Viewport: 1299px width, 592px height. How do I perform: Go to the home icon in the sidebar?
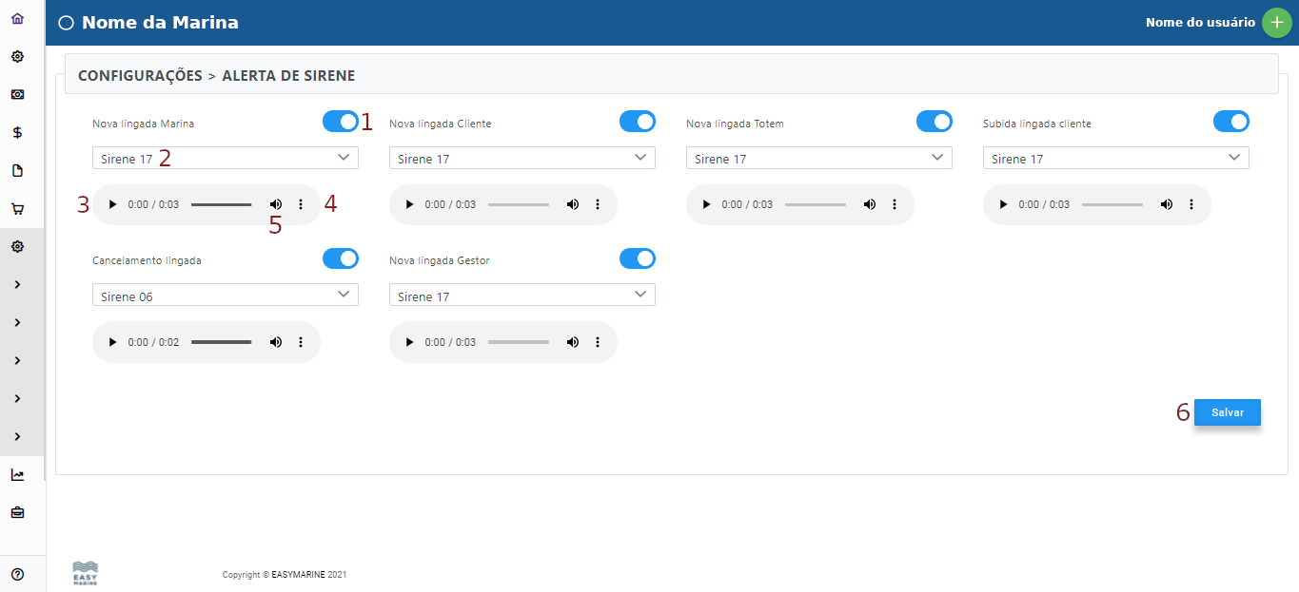(x=17, y=19)
